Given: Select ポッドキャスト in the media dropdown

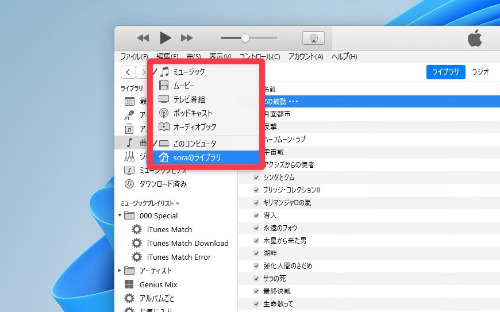Looking at the screenshot, I should coord(206,113).
